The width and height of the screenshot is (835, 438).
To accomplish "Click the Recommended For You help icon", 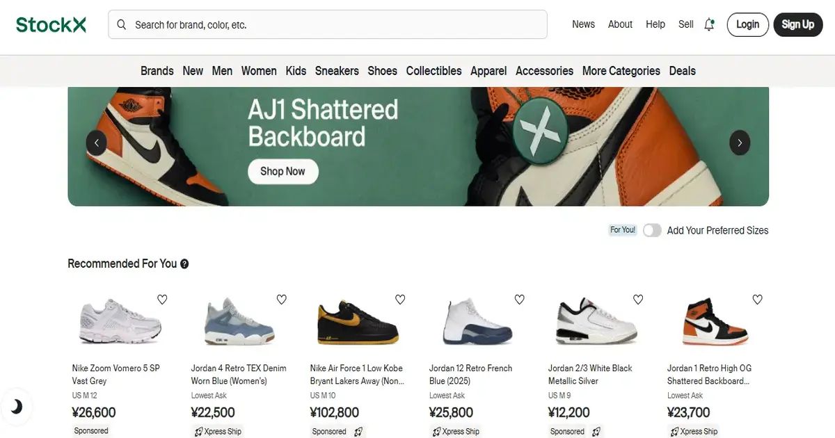I will [184, 264].
